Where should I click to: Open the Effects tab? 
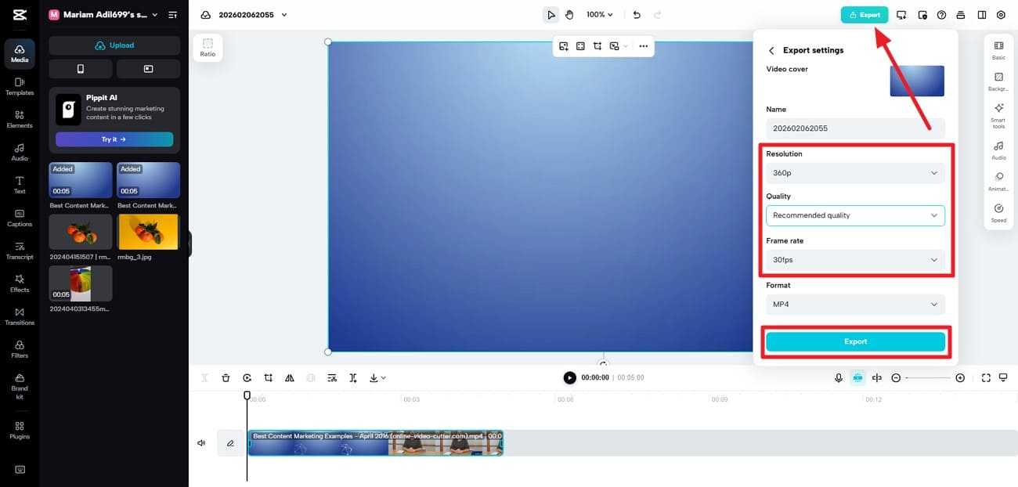pyautogui.click(x=20, y=283)
